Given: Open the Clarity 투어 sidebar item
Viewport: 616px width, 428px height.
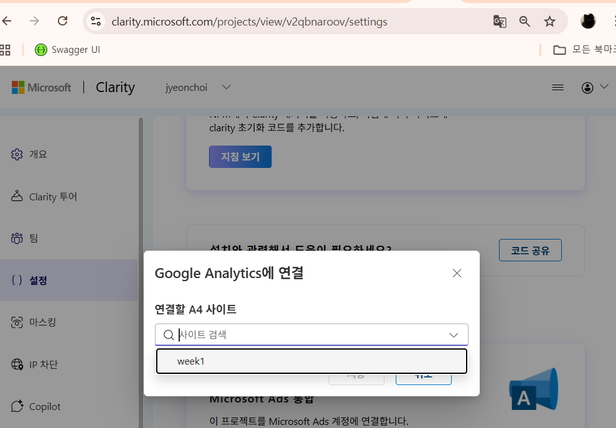Looking at the screenshot, I should pyautogui.click(x=68, y=197).
